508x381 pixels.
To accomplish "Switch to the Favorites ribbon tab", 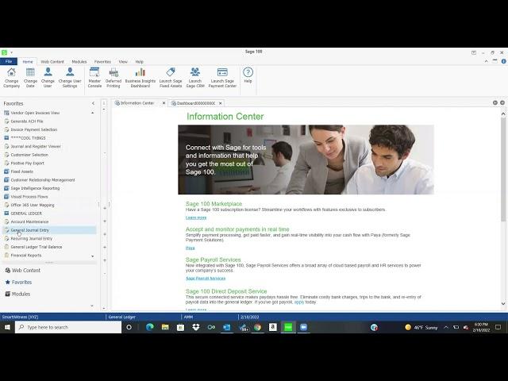I will [102, 62].
